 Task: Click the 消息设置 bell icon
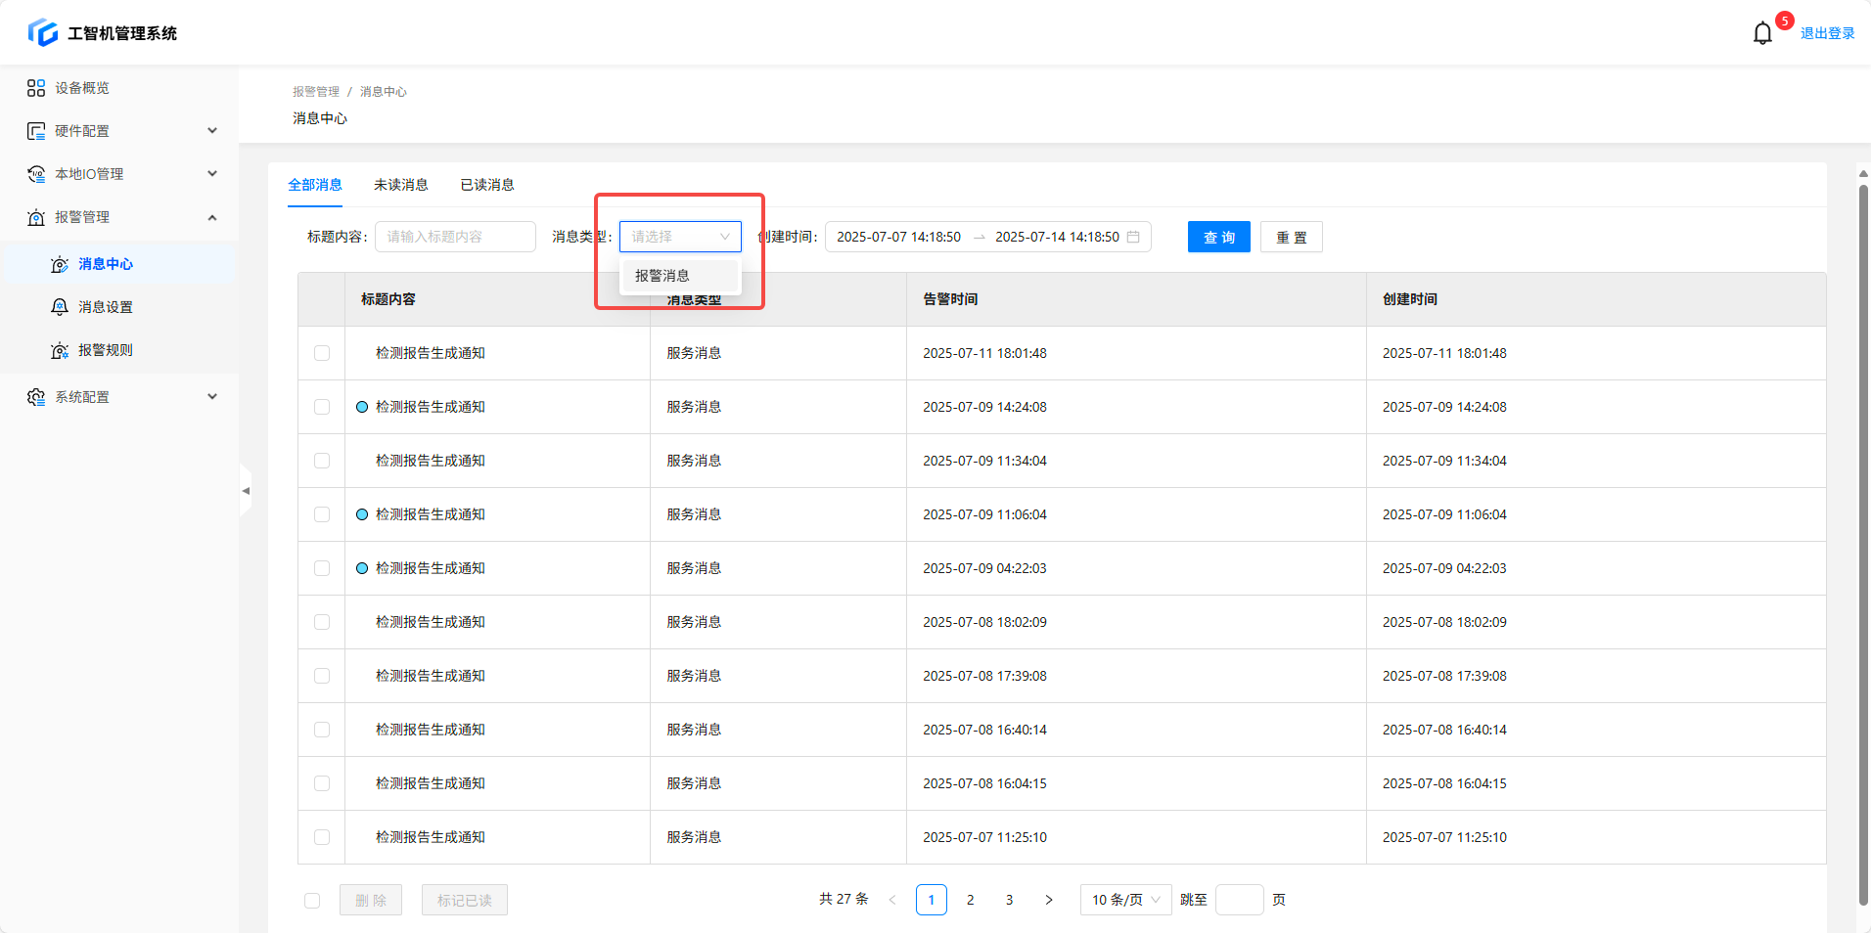click(x=60, y=307)
